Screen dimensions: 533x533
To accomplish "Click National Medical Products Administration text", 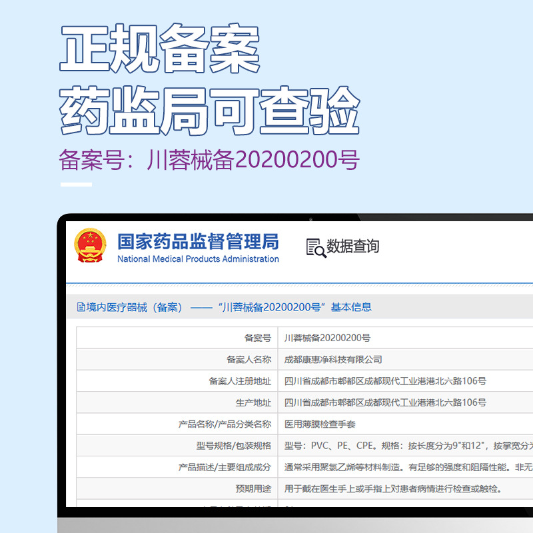I will tap(198, 259).
